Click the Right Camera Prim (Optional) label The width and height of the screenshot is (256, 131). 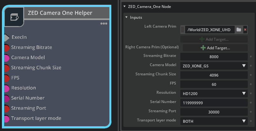pyautogui.click(x=152, y=47)
